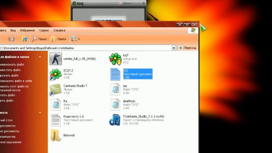Viewport: 272px width, 153px height.
Task: Open Поиск search from toolbar
Action: pyautogui.click(x=39, y=39)
